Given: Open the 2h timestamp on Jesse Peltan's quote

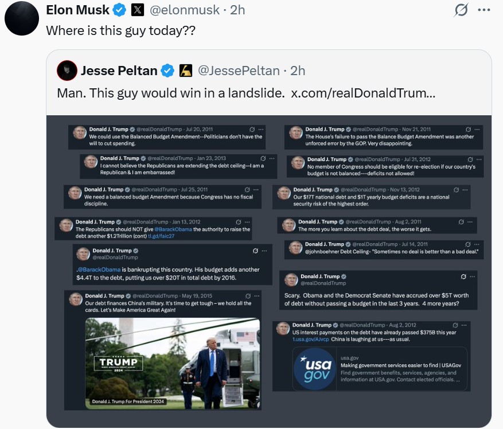Looking at the screenshot, I should tap(298, 71).
